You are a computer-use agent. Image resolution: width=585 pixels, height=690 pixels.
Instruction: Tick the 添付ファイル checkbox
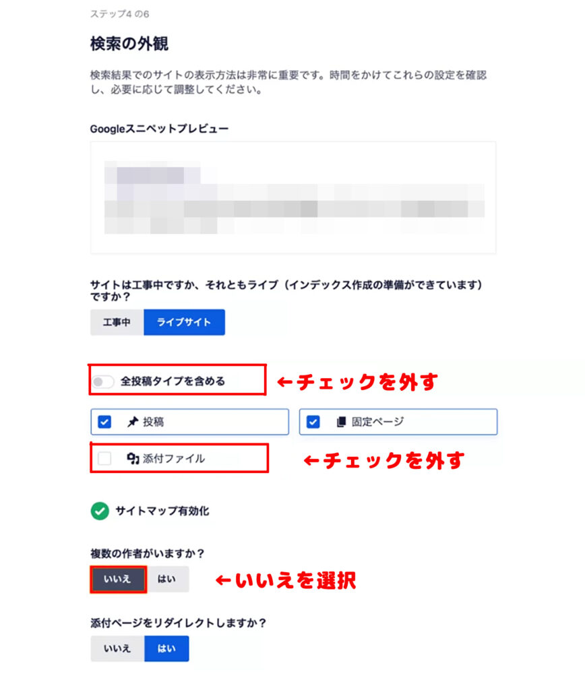[x=104, y=458]
